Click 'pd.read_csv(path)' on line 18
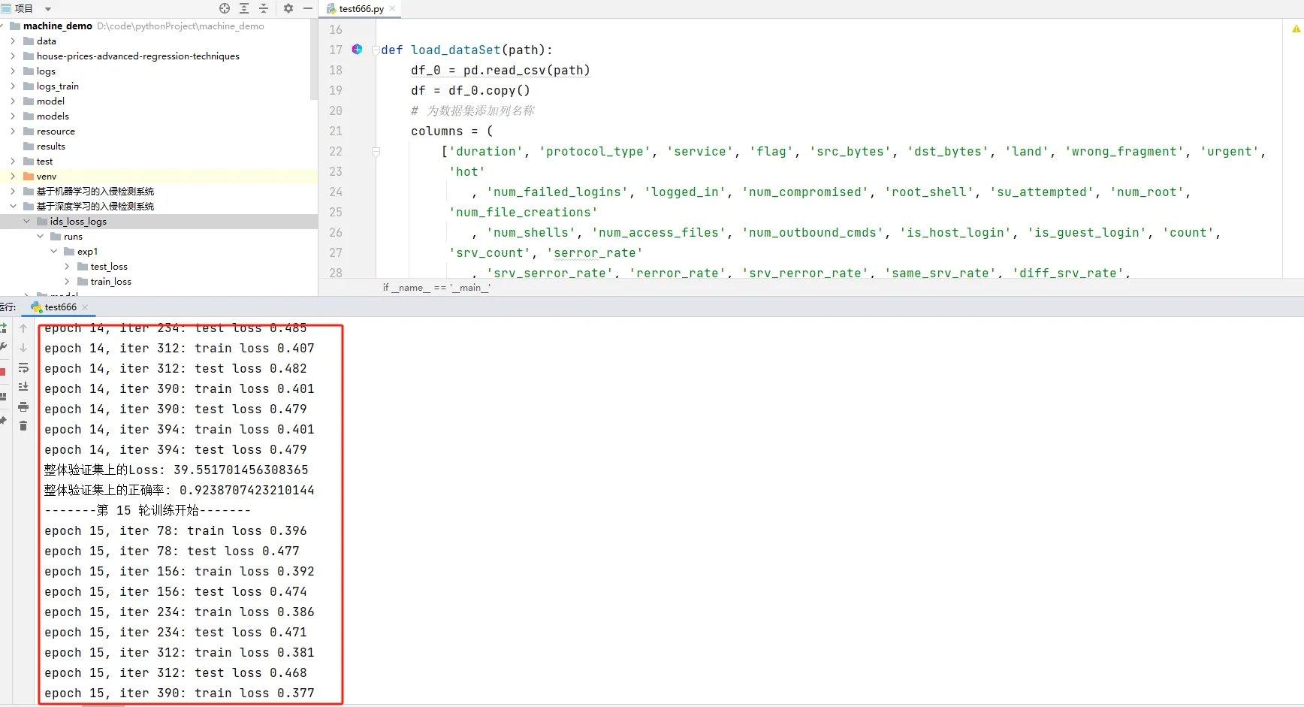Viewport: 1304px width, 707px height. [527, 70]
